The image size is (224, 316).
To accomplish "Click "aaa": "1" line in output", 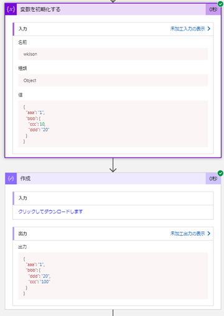I will click(35, 264).
